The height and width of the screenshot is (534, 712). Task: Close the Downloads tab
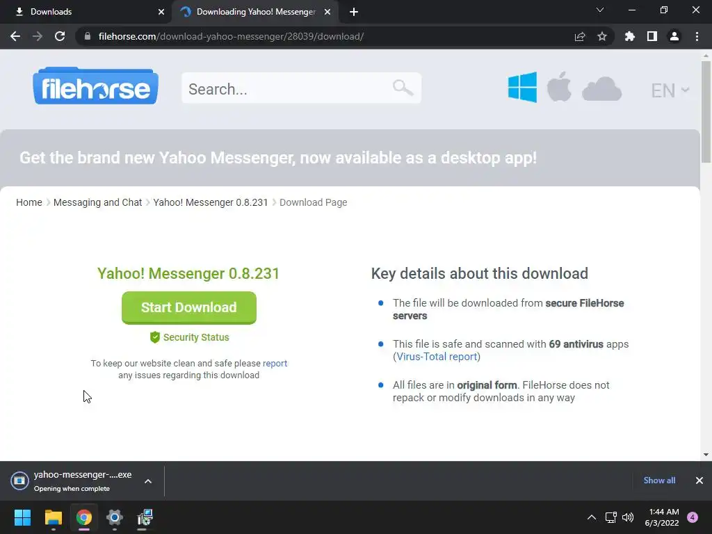click(161, 12)
